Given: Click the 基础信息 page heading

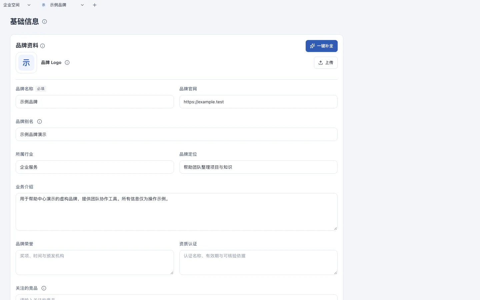Looking at the screenshot, I should [x=24, y=22].
